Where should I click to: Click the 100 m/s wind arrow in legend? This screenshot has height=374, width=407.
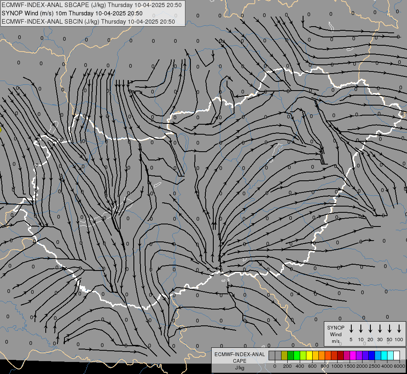[399, 328]
